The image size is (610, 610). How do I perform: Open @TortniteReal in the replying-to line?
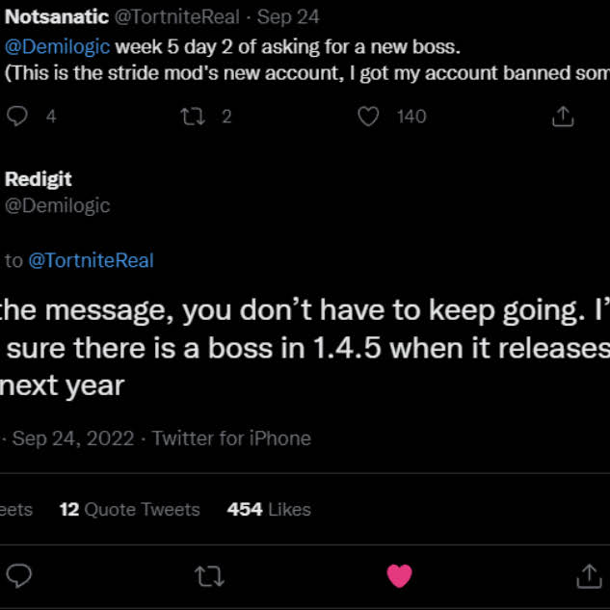point(91,260)
